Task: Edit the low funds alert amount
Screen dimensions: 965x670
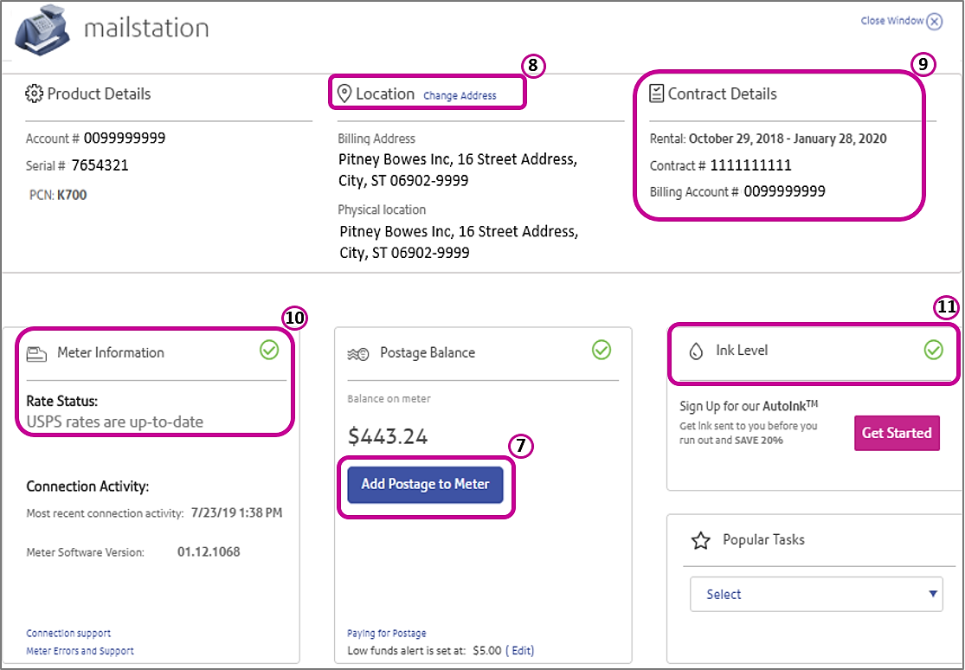Action: tap(520, 650)
